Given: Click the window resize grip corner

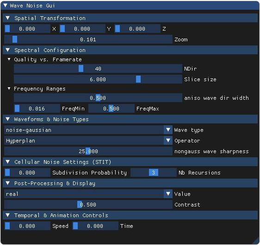Looking at the screenshot, I should [256, 241].
